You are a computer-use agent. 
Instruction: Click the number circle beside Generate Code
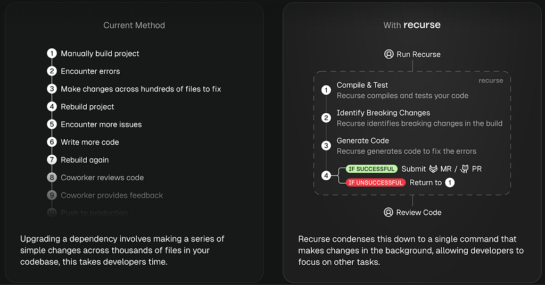pyautogui.click(x=326, y=146)
